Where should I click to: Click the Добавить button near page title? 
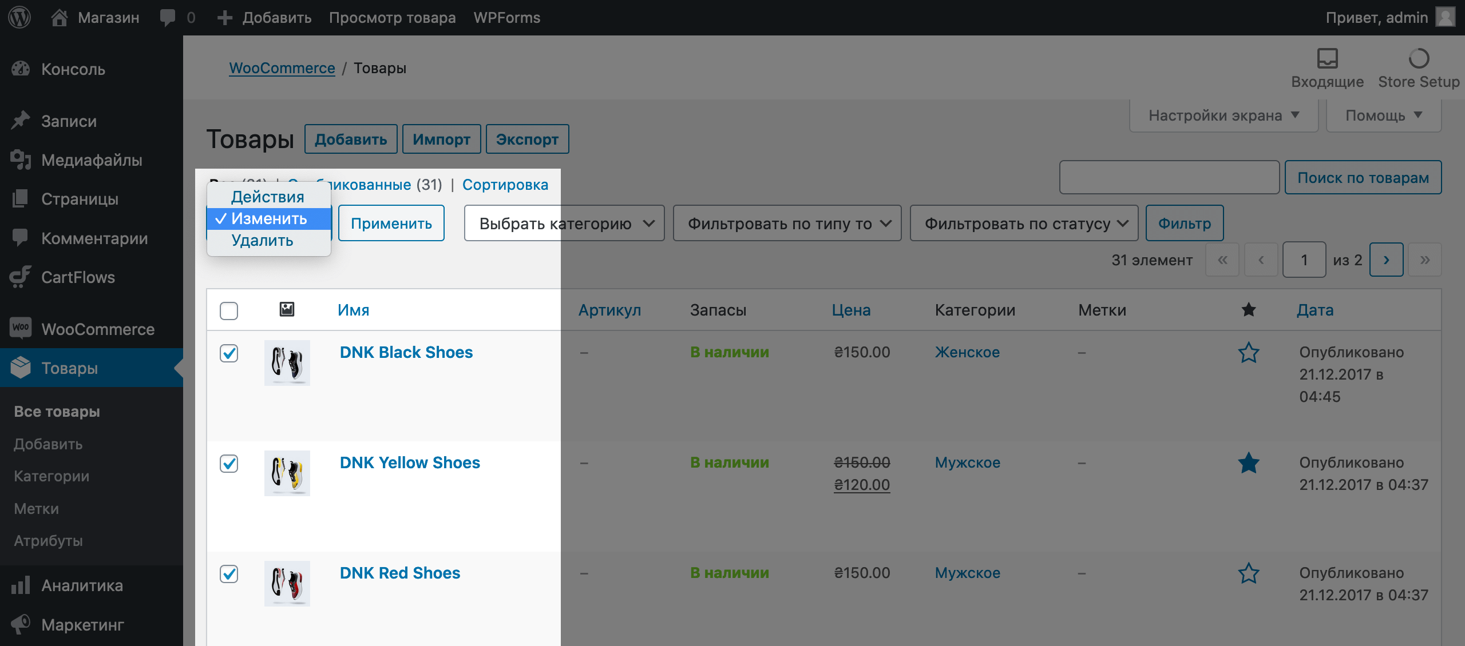(351, 139)
